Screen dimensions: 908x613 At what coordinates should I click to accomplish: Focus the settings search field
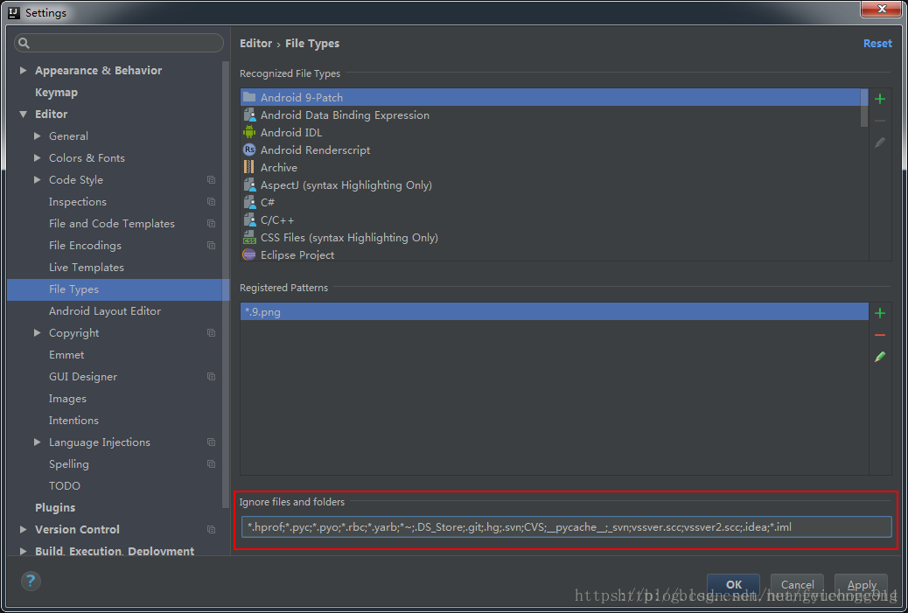[x=119, y=43]
